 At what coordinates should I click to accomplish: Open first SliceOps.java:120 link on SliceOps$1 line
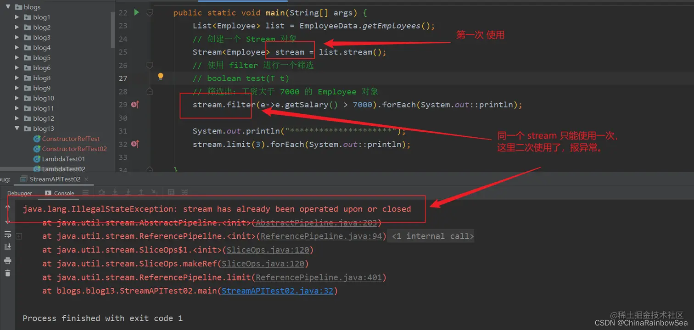tap(268, 250)
